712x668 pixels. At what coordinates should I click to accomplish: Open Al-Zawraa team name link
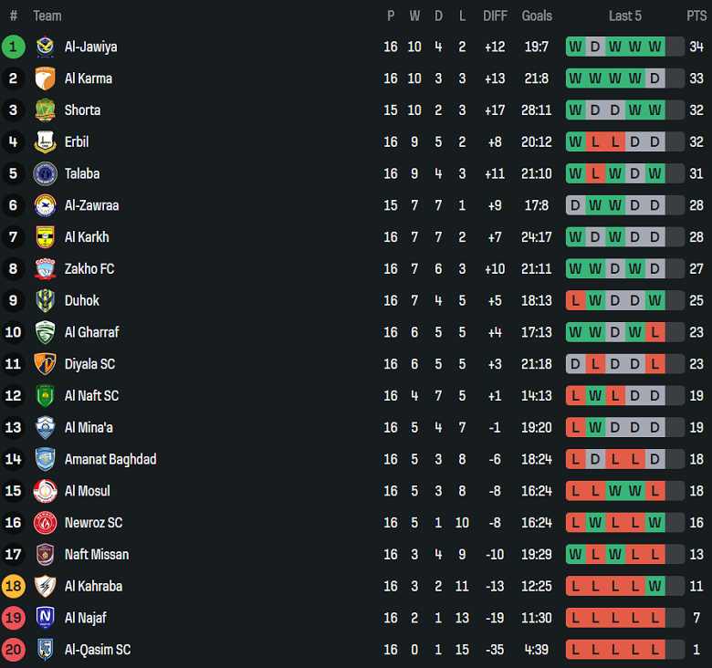91,205
